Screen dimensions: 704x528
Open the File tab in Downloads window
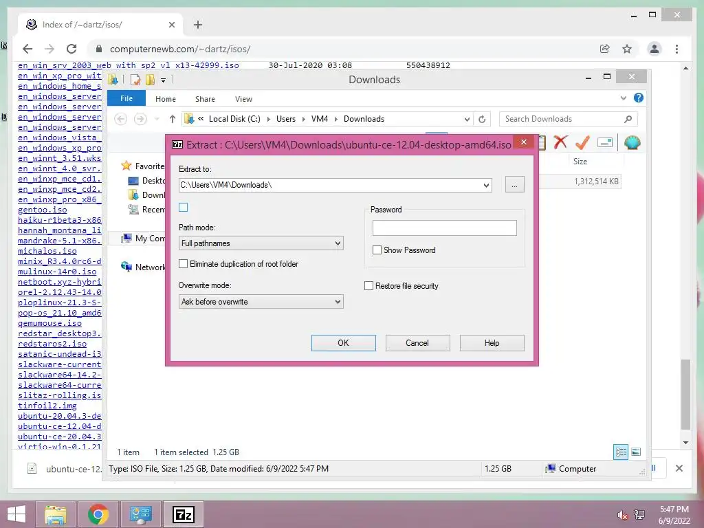(x=126, y=98)
